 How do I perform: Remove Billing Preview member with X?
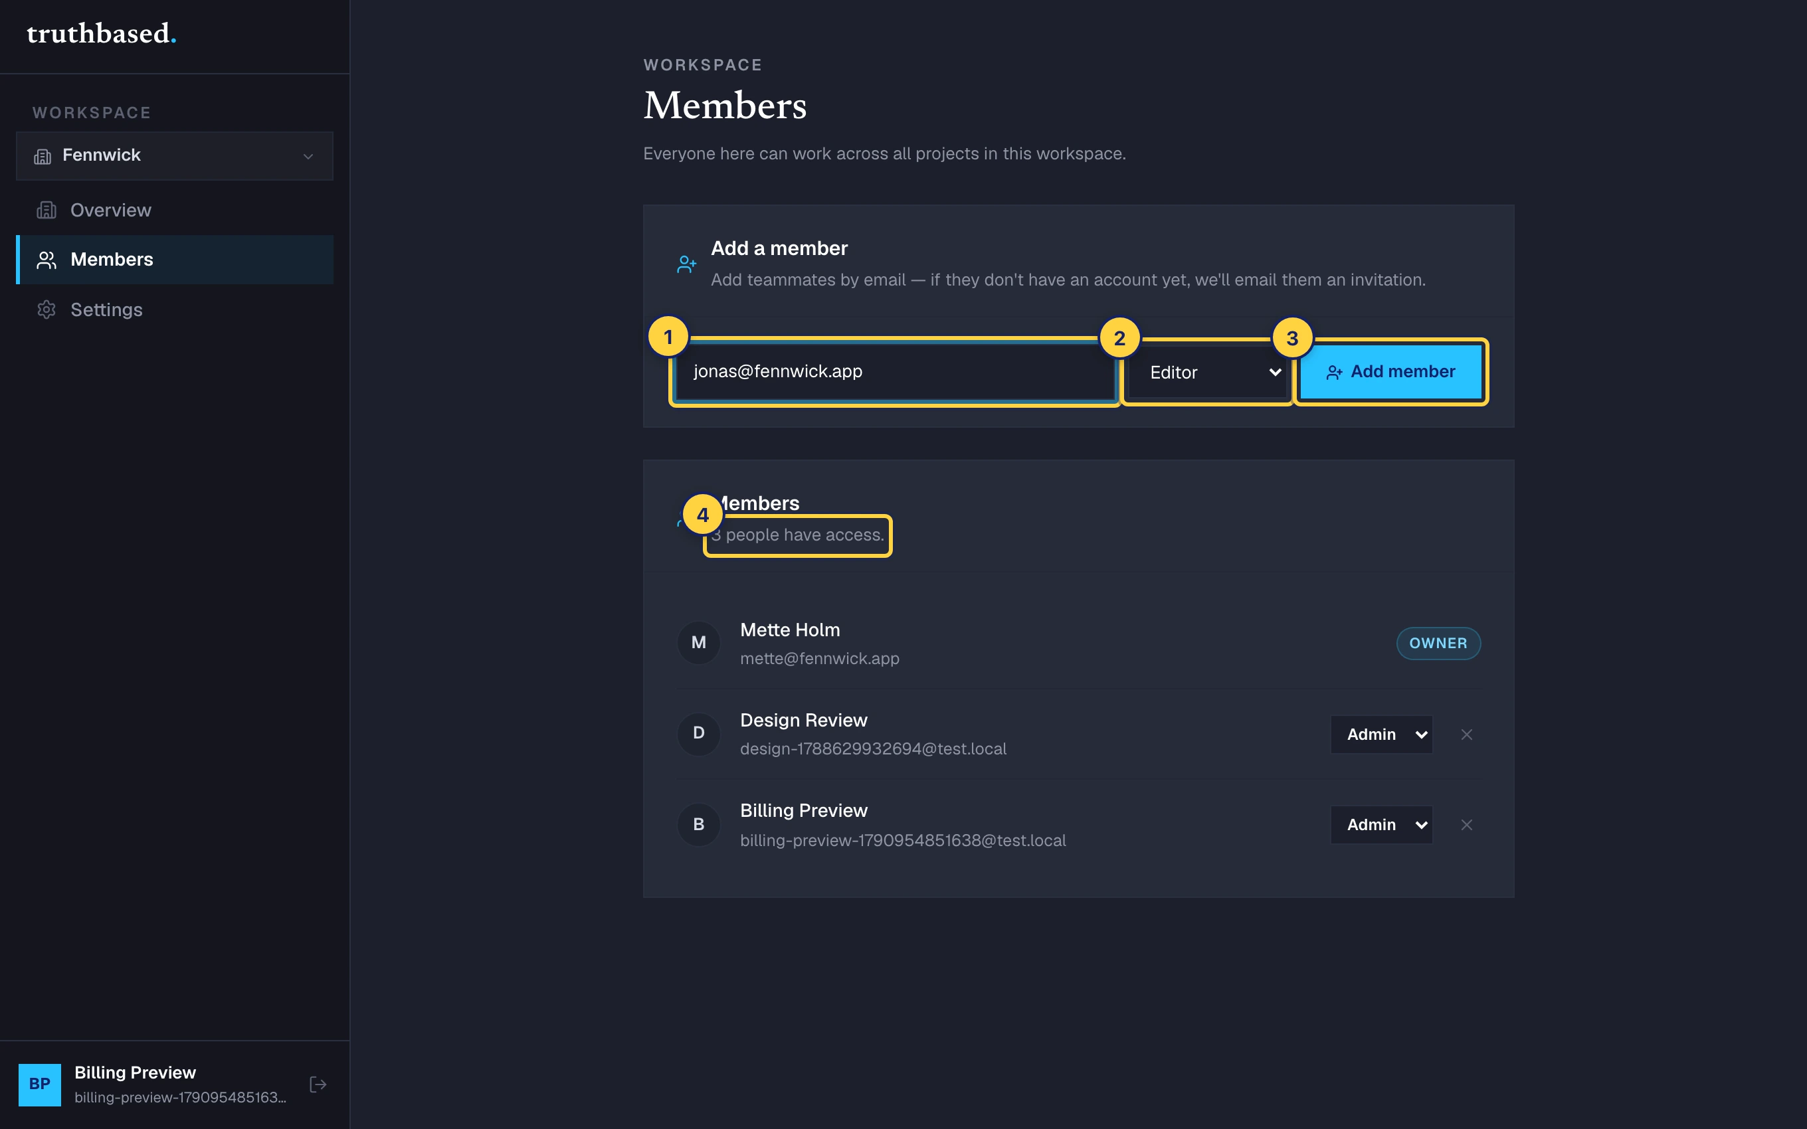(x=1466, y=824)
